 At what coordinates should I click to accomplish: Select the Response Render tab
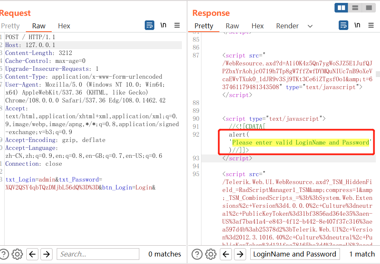(287, 26)
